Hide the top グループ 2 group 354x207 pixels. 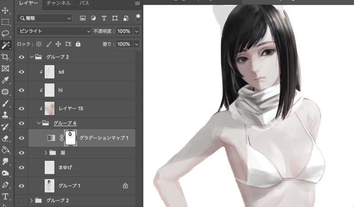[x=21, y=57]
